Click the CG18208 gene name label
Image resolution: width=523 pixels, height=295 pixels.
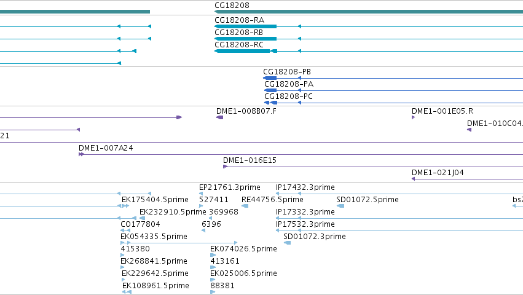[232, 6]
